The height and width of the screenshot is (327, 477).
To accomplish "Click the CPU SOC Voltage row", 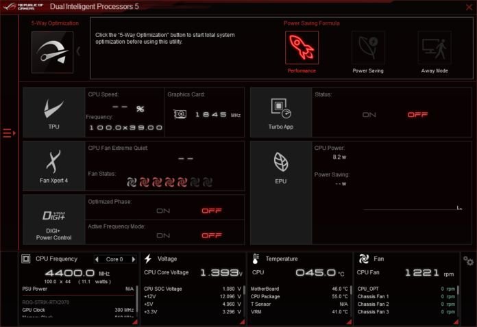I will point(193,289).
